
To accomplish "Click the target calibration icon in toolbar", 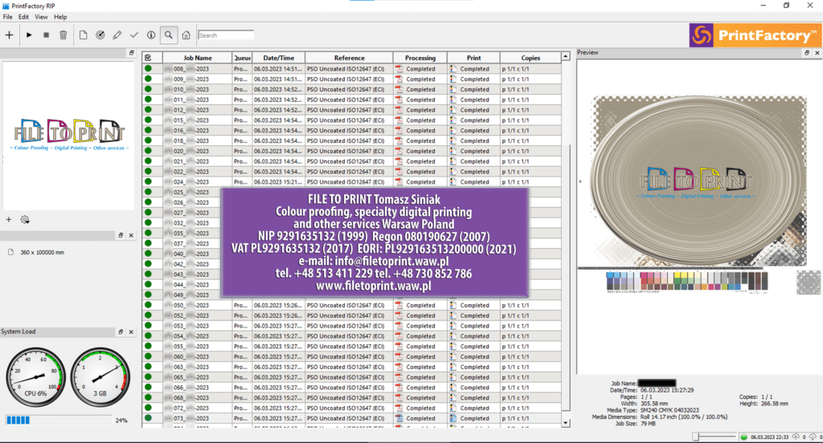I will click(100, 35).
